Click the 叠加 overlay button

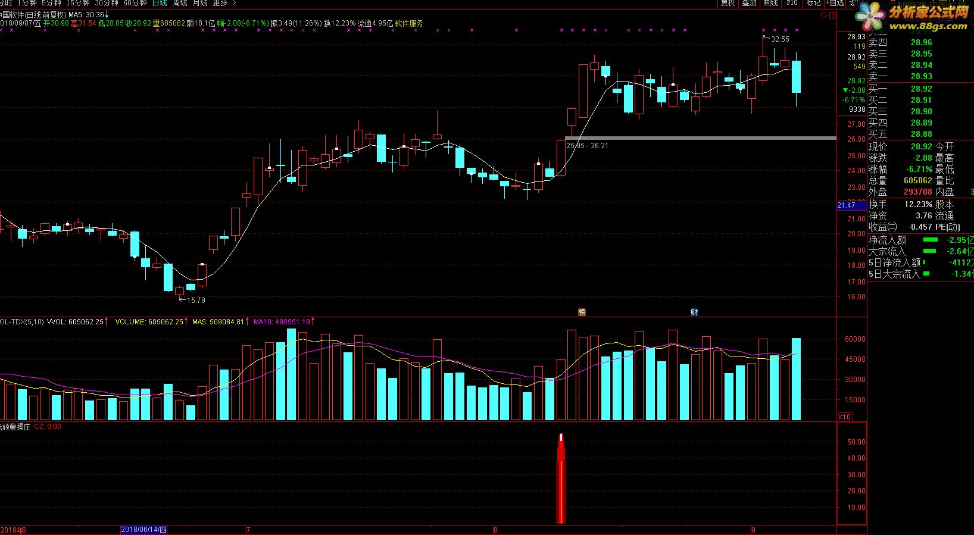click(x=749, y=3)
